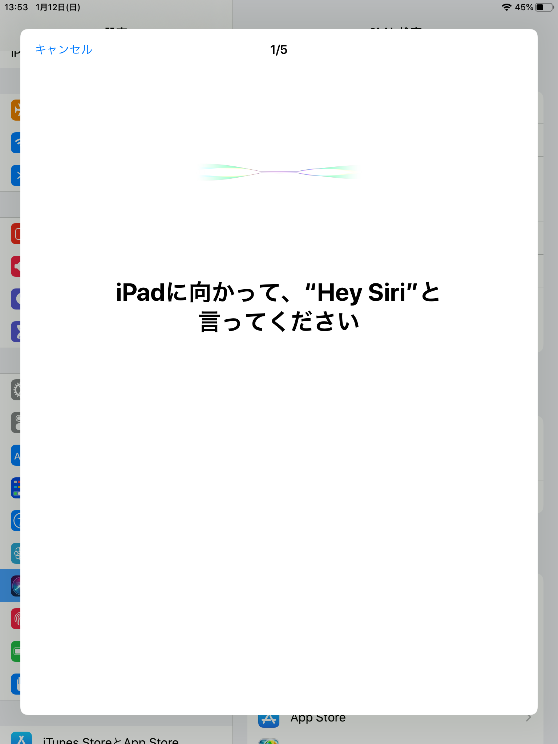Click the "Hey Siri" instruction heading
The width and height of the screenshot is (558, 744).
pos(278,307)
